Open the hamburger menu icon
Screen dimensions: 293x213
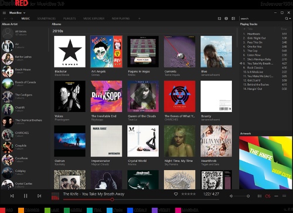tap(4, 13)
